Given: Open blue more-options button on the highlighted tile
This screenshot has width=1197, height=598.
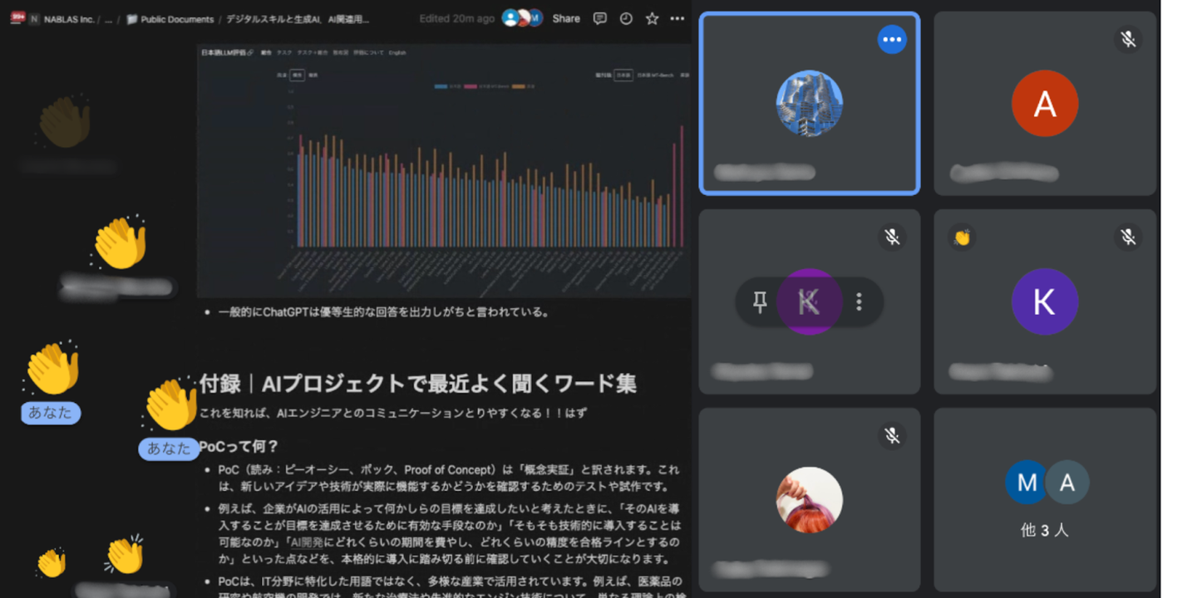Looking at the screenshot, I should point(892,39).
